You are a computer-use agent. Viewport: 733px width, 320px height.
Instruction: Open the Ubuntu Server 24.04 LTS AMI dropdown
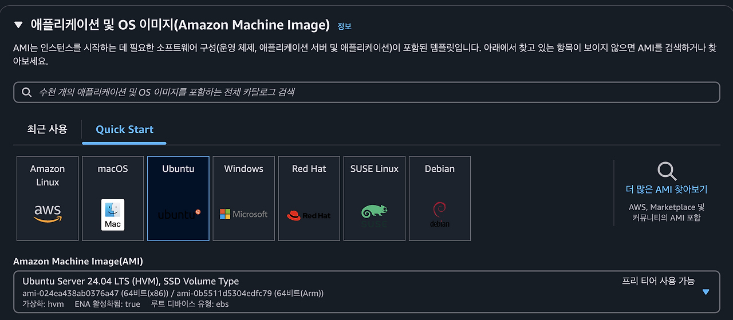coord(366,292)
